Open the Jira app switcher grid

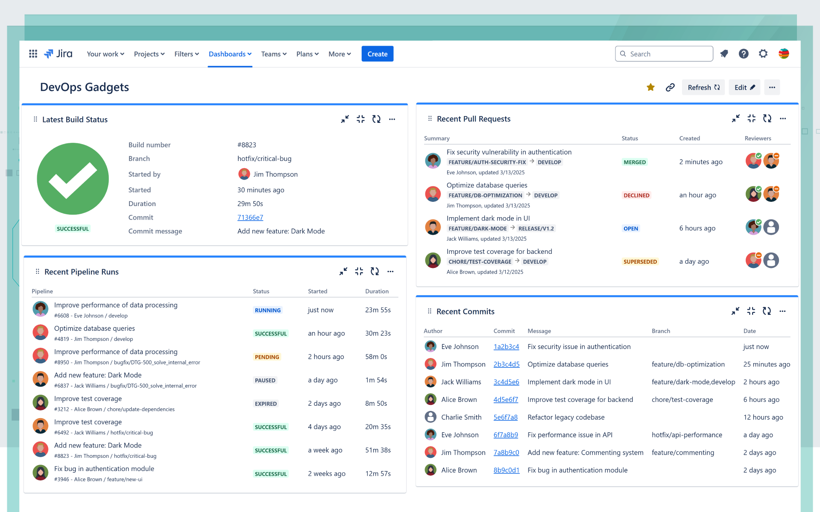[33, 54]
